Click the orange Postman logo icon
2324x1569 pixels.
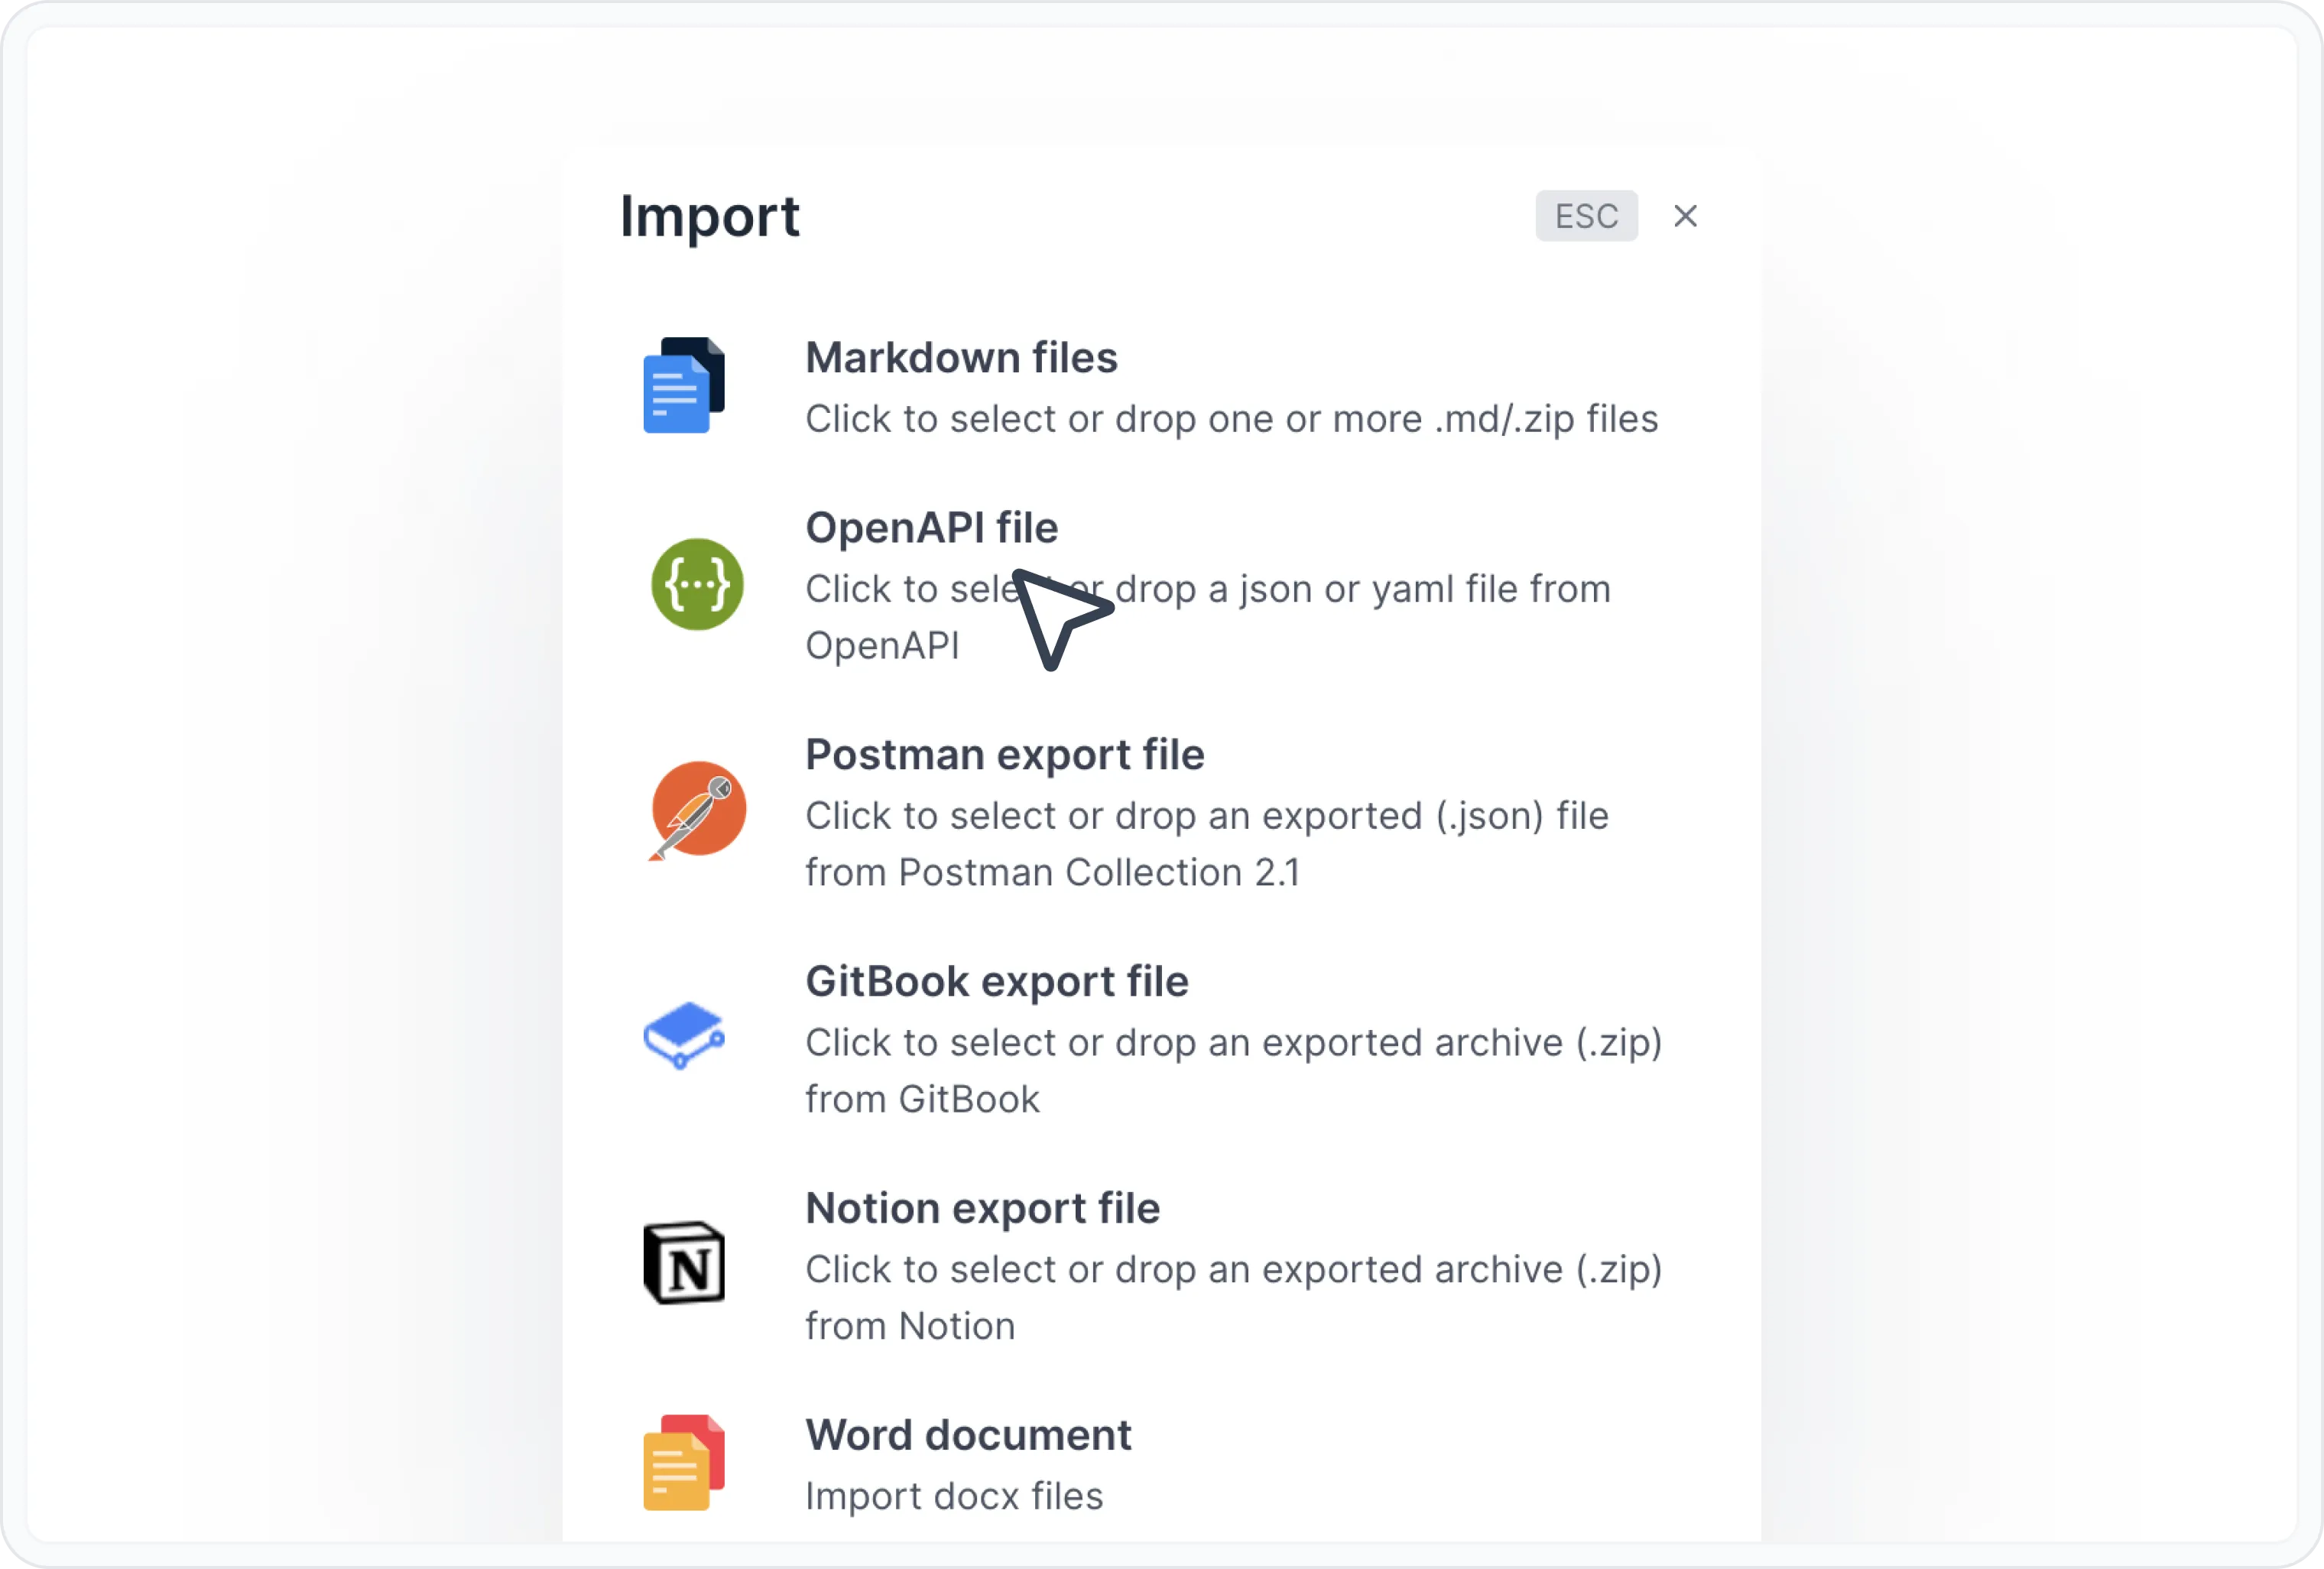point(697,811)
